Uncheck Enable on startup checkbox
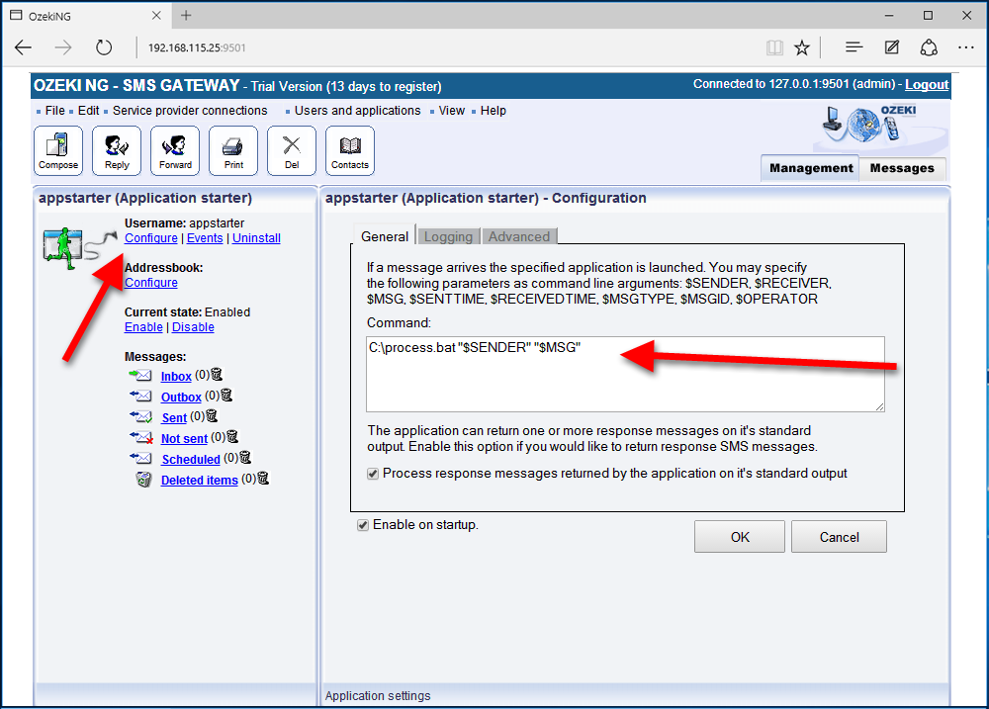 coord(363,525)
